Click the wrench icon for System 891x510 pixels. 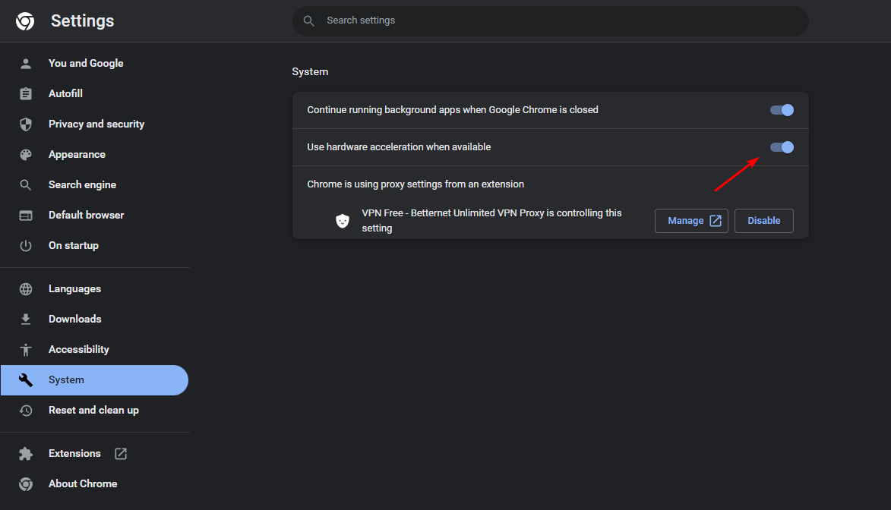(x=26, y=380)
